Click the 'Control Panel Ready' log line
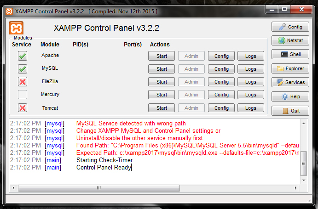 [x=104, y=167]
